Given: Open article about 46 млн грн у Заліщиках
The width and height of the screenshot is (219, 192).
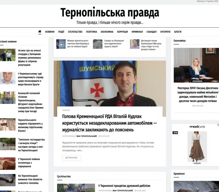Looking at the screenshot, I should click(29, 58).
